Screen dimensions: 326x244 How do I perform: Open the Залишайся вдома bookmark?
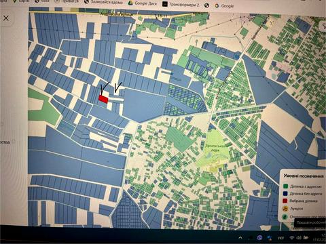[x=103, y=2]
